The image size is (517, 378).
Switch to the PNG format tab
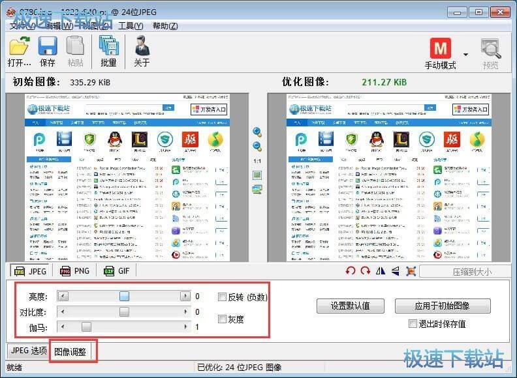pos(74,271)
